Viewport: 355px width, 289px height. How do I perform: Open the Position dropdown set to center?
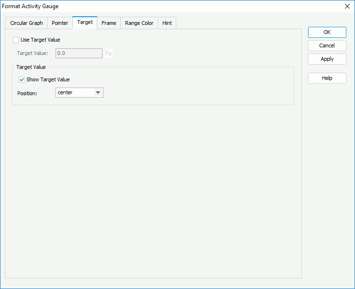coord(80,93)
